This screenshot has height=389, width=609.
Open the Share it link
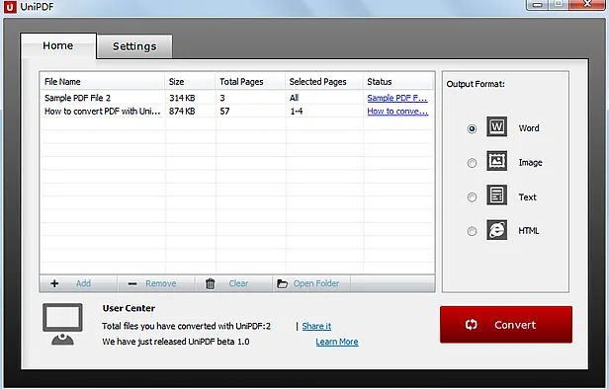click(x=316, y=326)
